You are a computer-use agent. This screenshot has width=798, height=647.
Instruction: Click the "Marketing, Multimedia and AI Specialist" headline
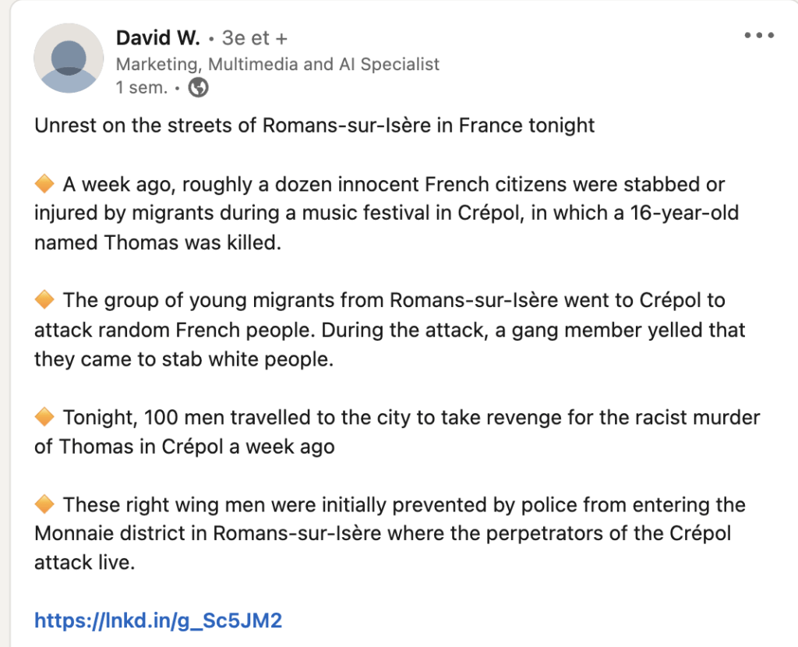277,64
